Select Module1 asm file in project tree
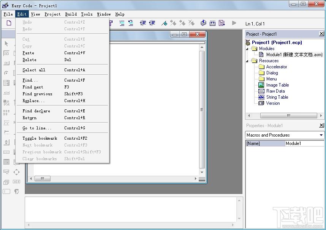This screenshot has height=230, width=326. pyautogui.click(x=294, y=55)
